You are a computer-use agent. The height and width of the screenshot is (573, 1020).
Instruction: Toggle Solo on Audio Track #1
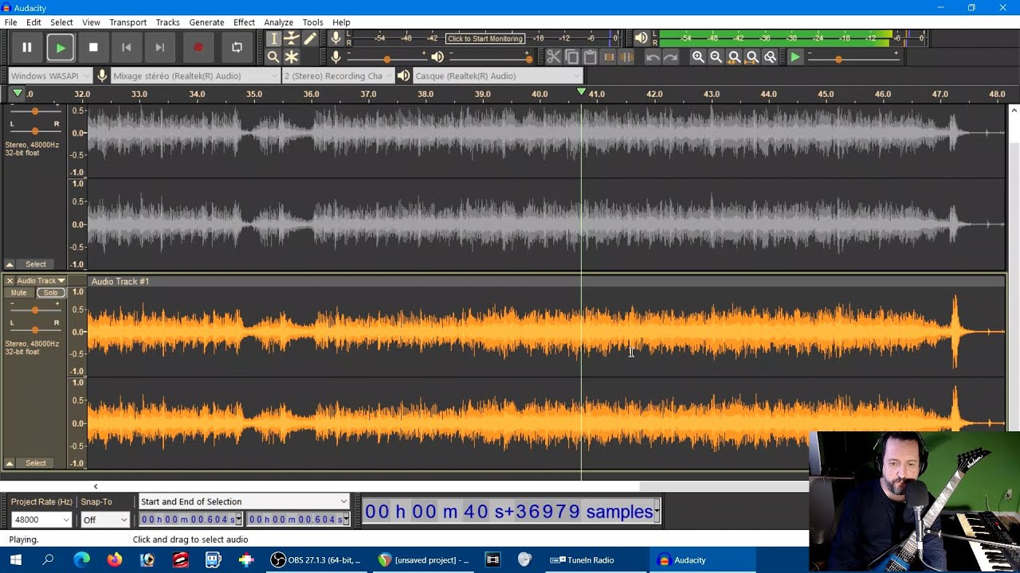coord(51,293)
